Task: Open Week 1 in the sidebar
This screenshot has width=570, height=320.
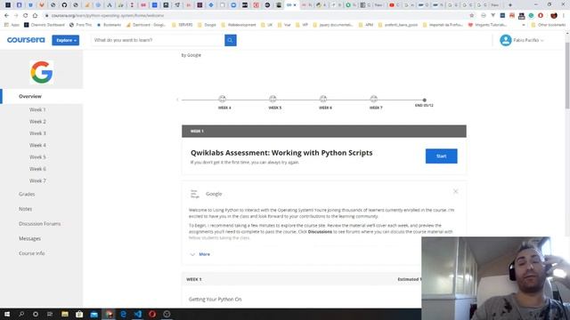Action: [37, 109]
